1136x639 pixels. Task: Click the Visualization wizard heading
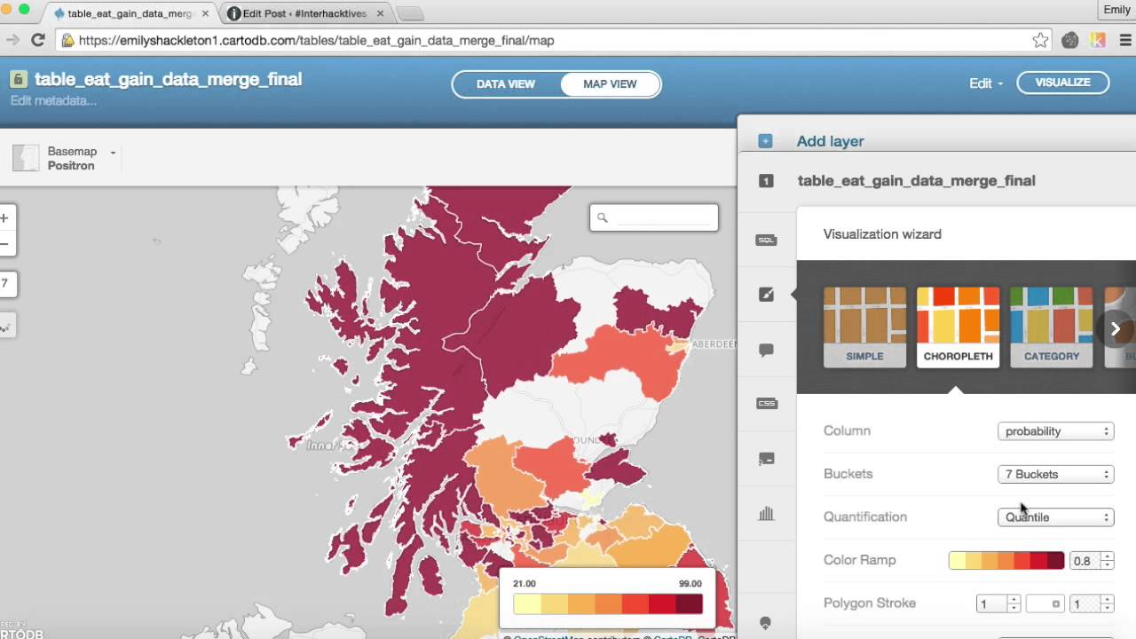pyautogui.click(x=882, y=234)
